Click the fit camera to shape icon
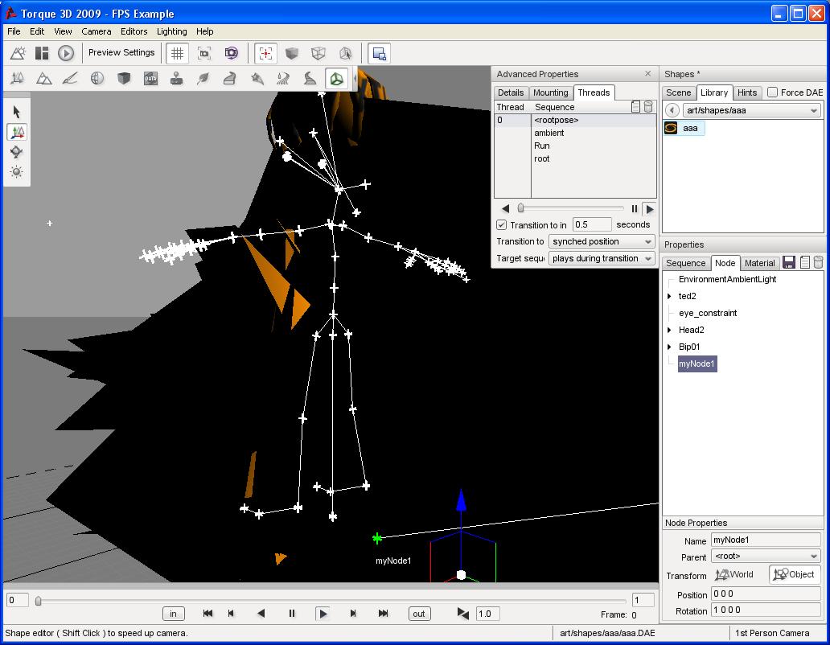 tap(204, 53)
